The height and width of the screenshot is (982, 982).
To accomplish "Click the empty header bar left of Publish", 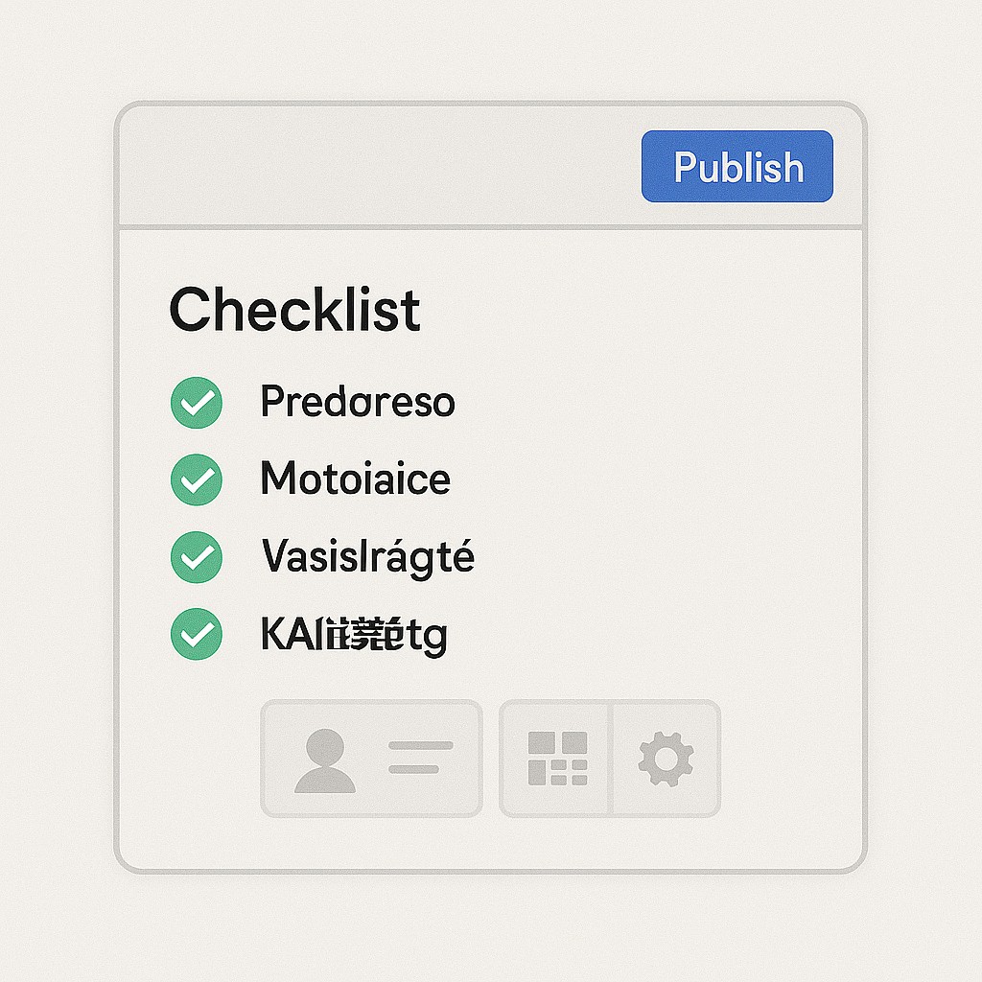I will [374, 167].
